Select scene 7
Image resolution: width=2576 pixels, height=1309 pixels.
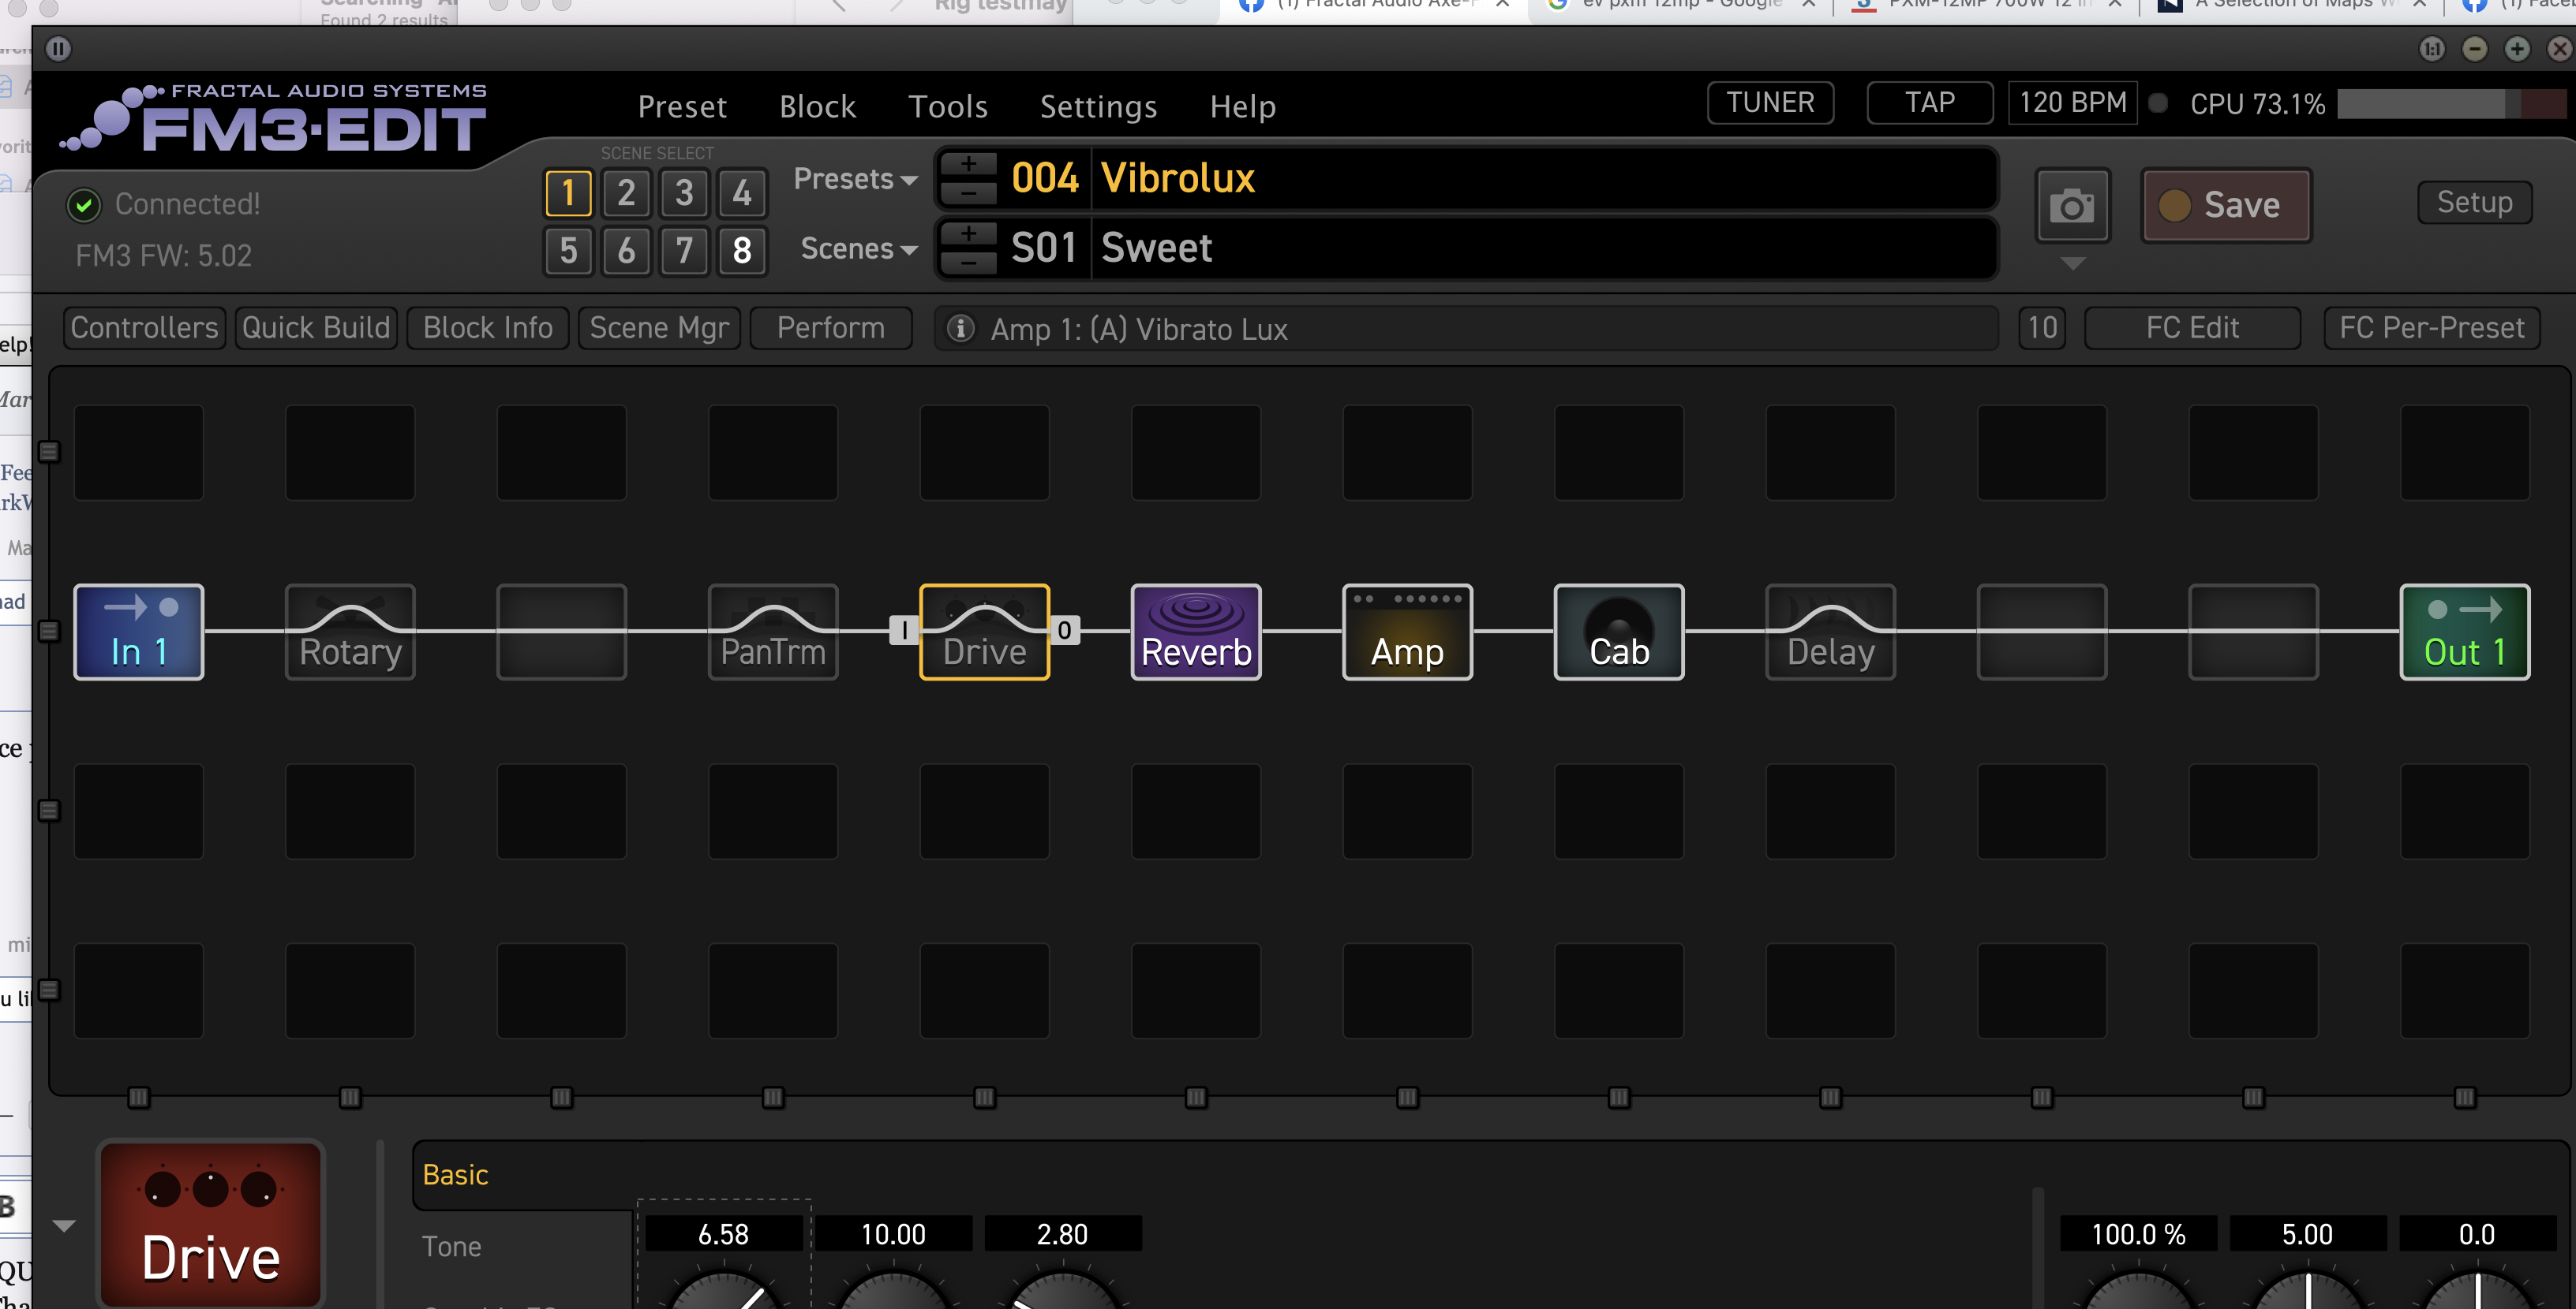point(684,251)
